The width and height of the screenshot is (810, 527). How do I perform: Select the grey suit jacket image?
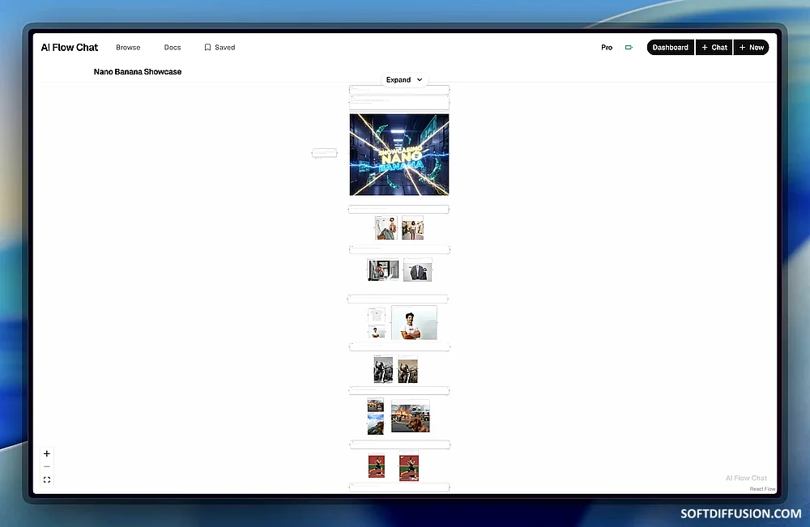(x=417, y=270)
